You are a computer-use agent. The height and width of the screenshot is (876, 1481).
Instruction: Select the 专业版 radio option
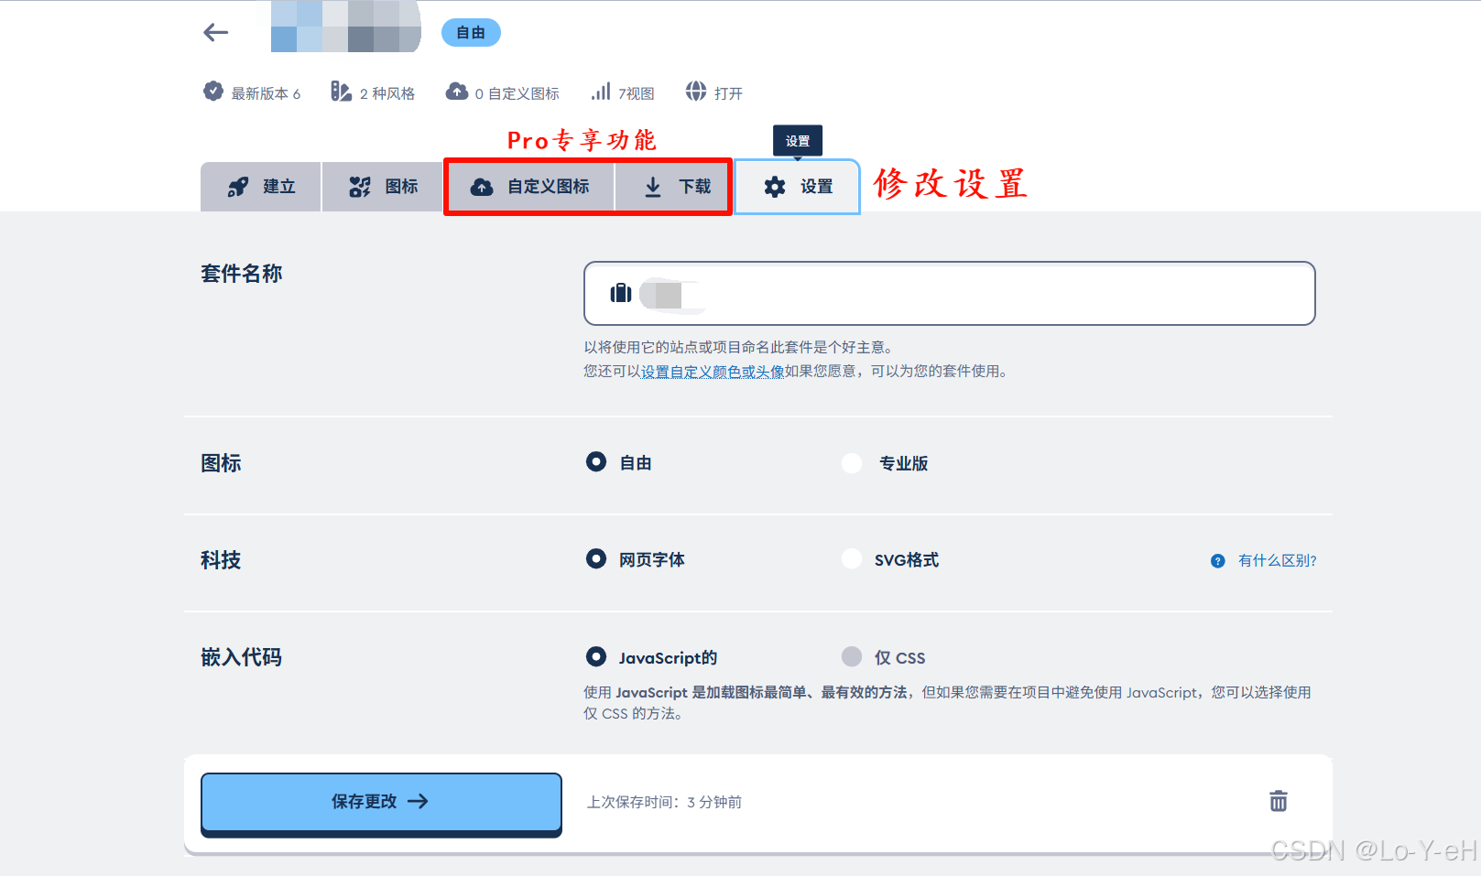[x=852, y=463]
